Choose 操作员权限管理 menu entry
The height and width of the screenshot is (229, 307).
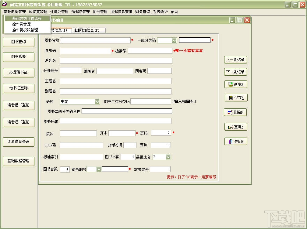25,30
